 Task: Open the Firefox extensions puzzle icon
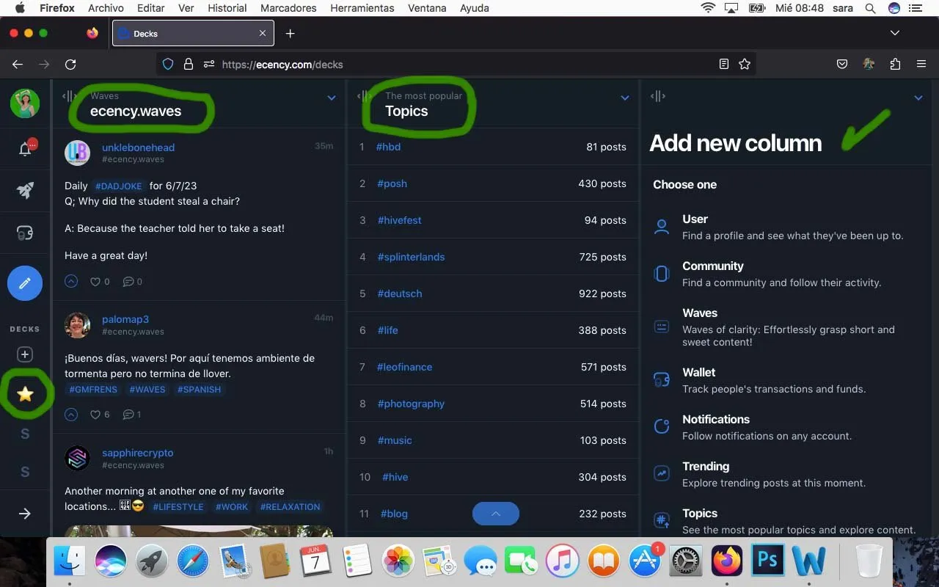895,65
